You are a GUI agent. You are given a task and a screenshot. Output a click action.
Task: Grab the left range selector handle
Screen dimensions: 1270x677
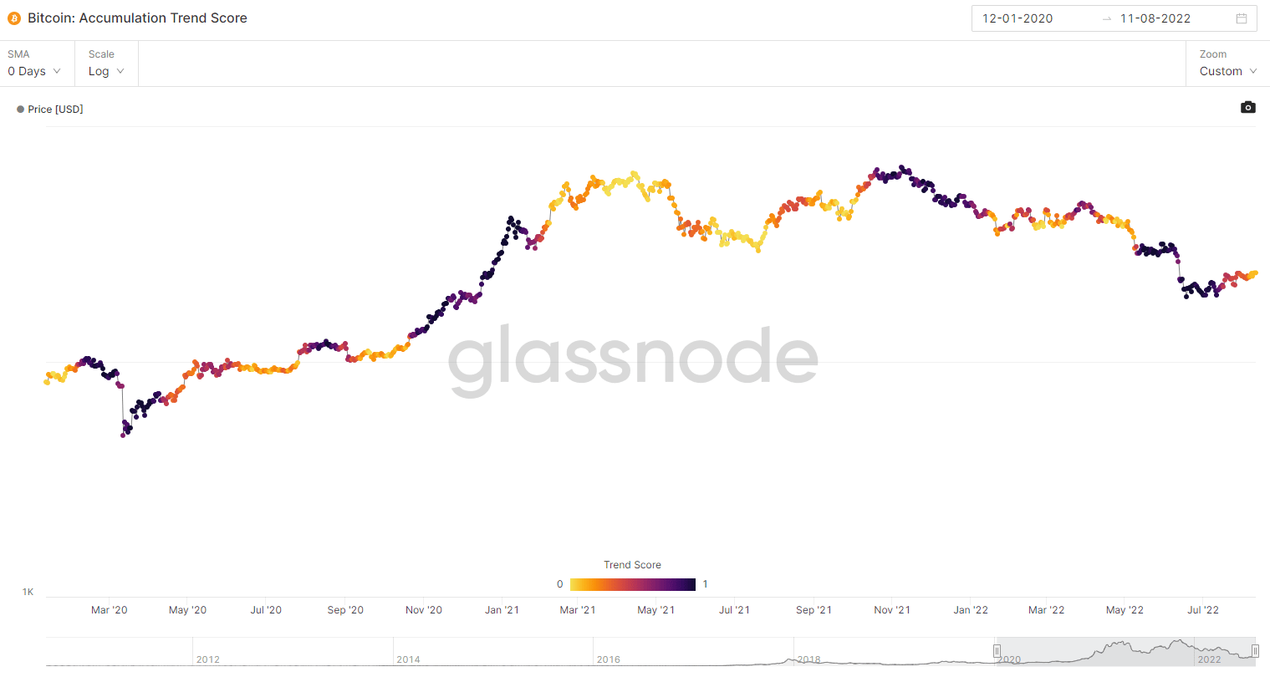pyautogui.click(x=997, y=651)
